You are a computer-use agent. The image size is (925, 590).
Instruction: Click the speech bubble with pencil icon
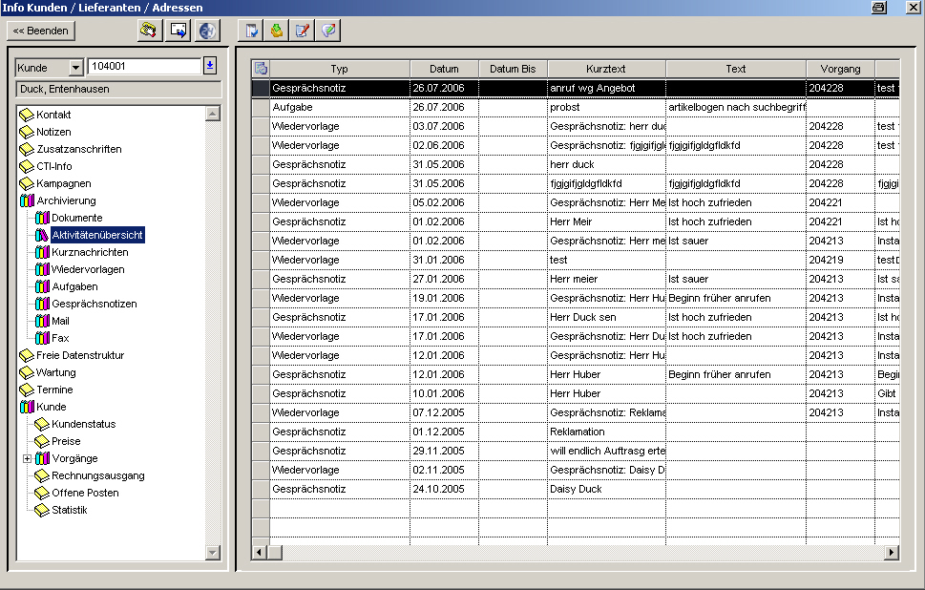point(328,31)
